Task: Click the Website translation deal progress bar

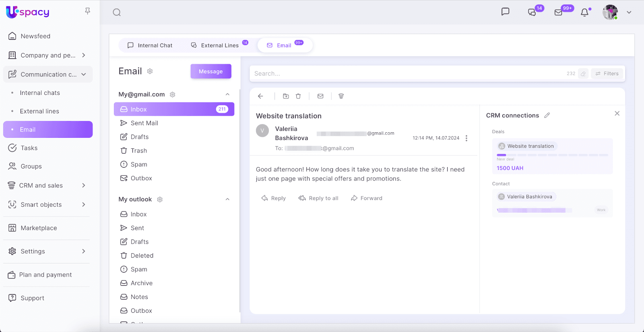Action: pos(552,155)
